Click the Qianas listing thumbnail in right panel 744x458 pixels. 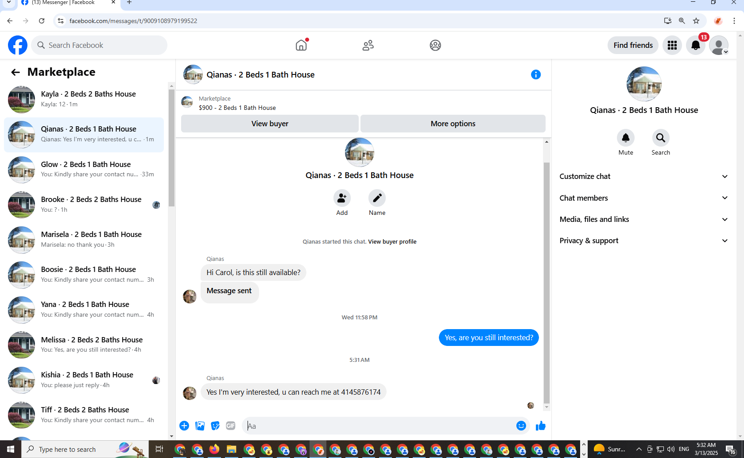[x=644, y=84]
